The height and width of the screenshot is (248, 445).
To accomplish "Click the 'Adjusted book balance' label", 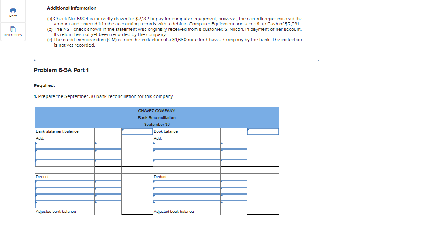I will click(x=174, y=212).
